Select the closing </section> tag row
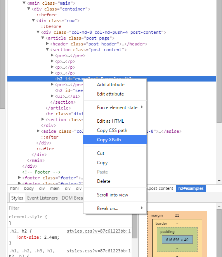Image resolution: width=222 pixels, height=257 pixels. pos(63,102)
